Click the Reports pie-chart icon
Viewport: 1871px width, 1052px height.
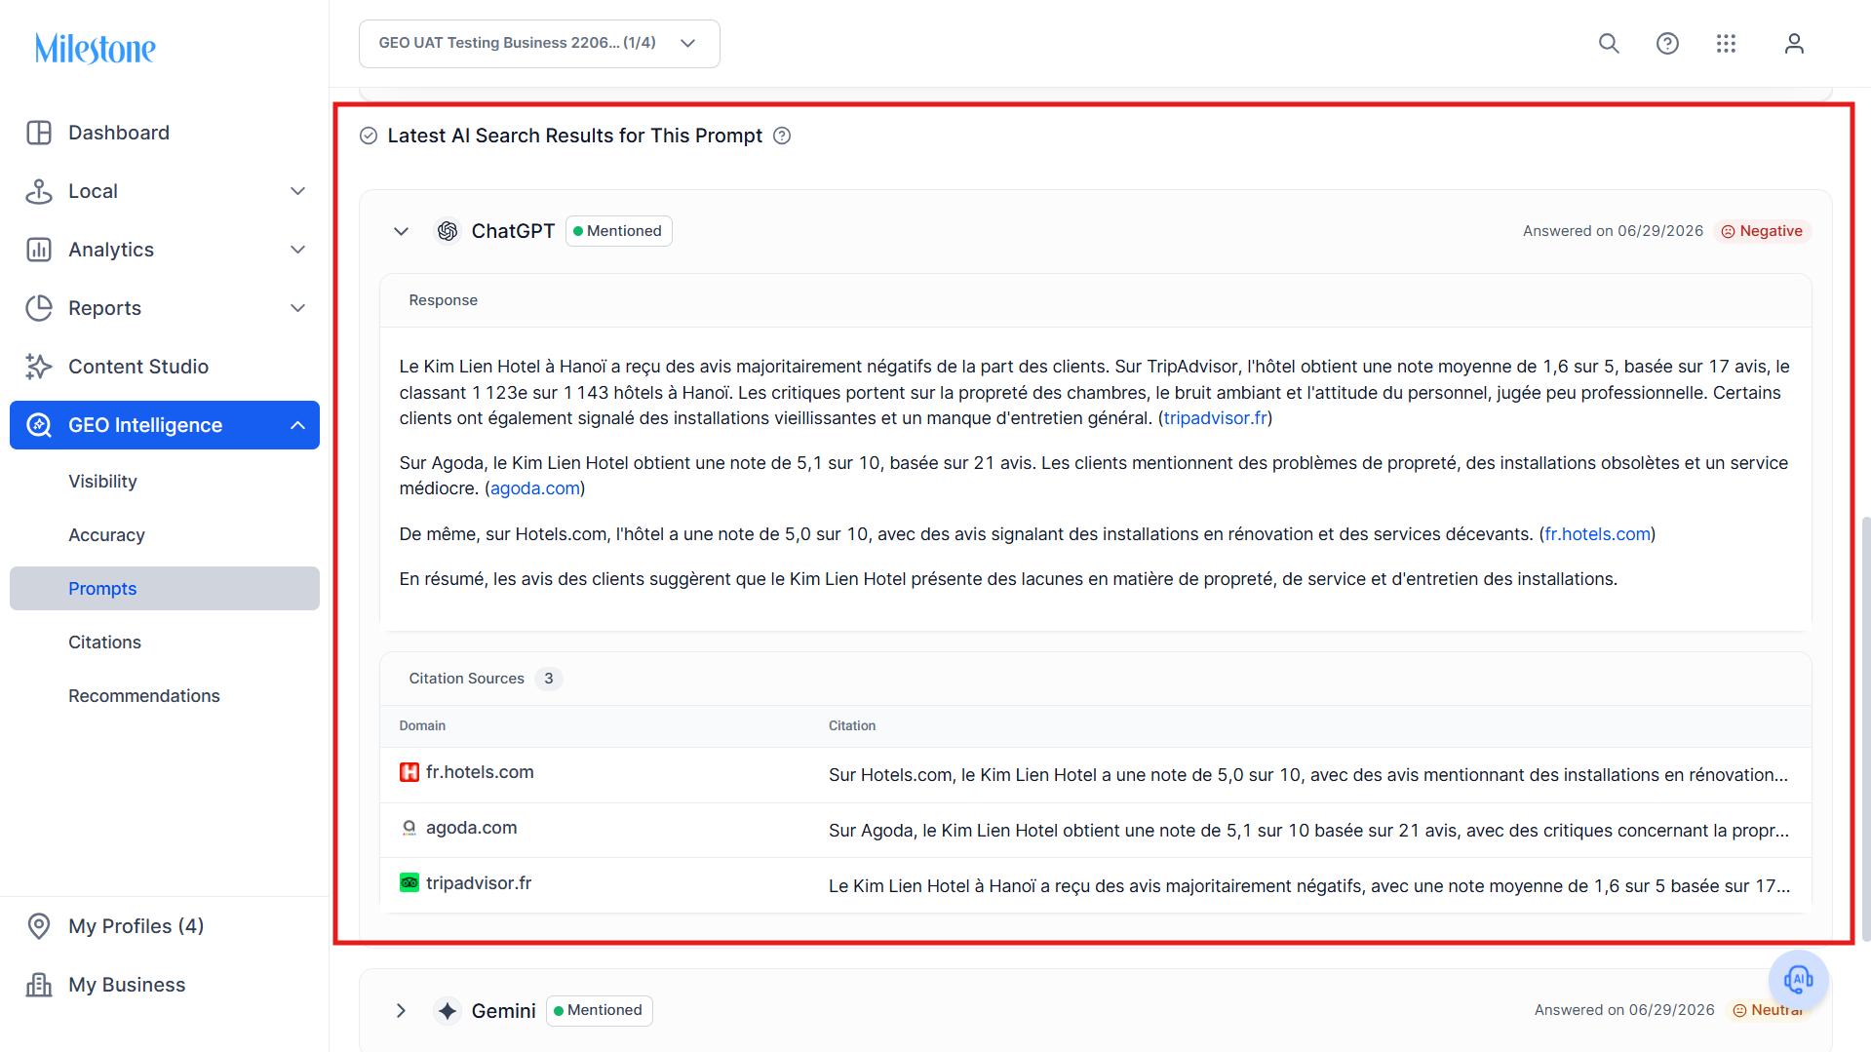[x=39, y=308]
